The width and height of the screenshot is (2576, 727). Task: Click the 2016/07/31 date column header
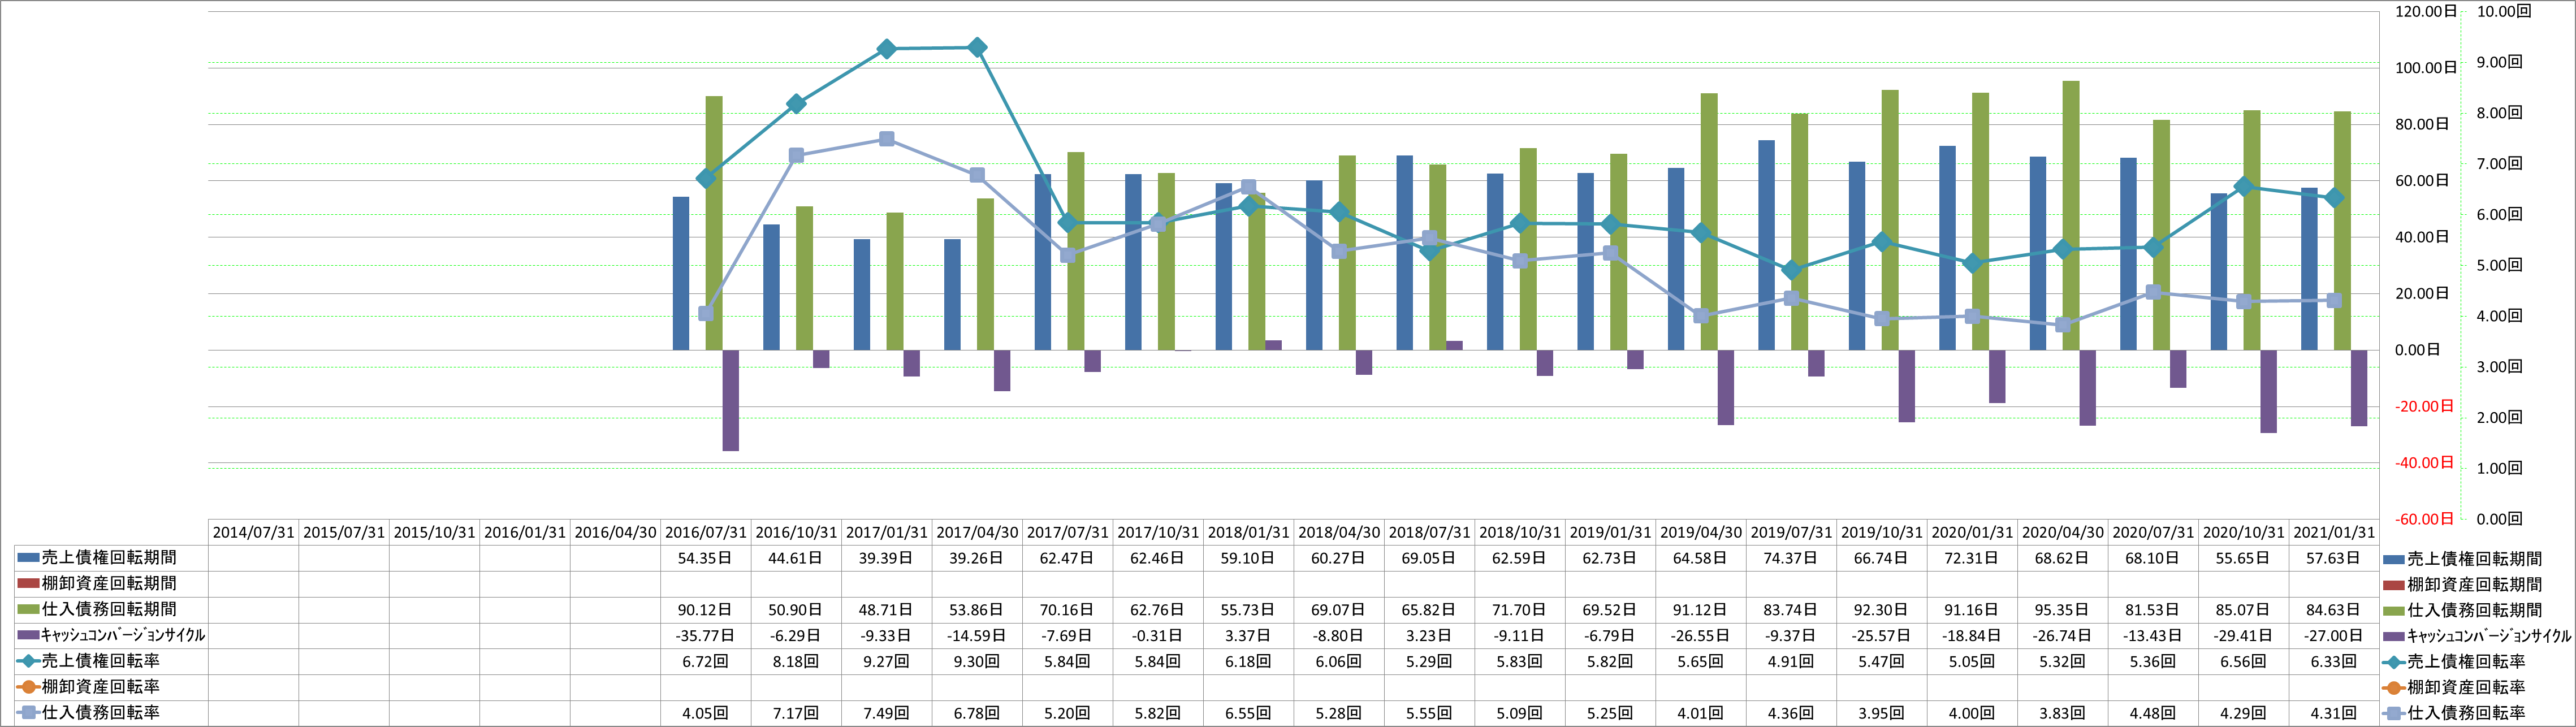(706, 533)
